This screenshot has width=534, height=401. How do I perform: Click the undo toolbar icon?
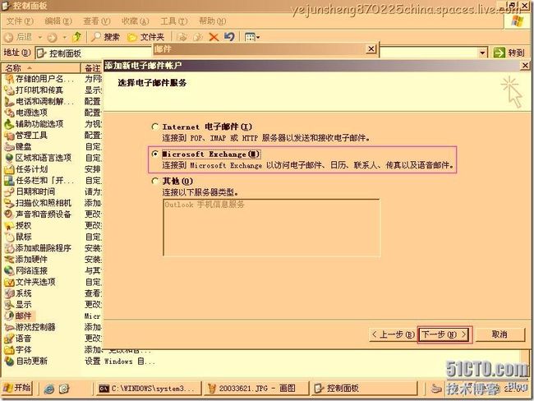coord(229,36)
